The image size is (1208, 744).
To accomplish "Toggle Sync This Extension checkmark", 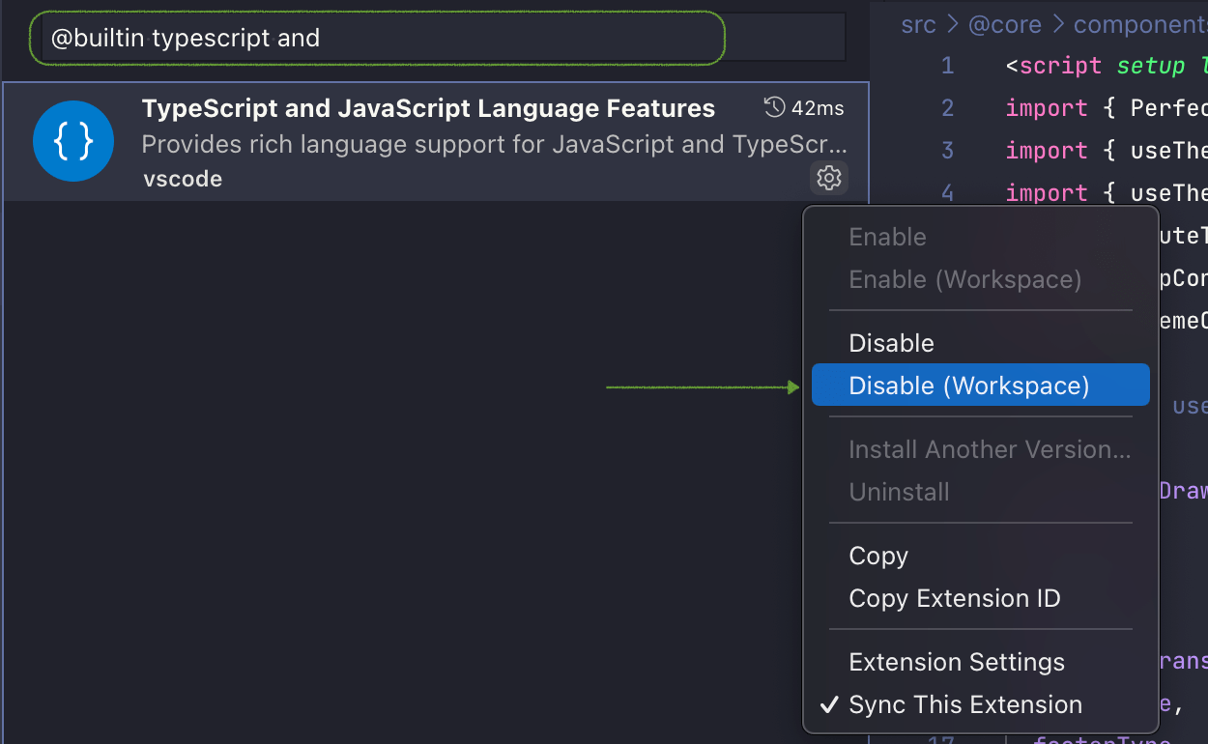I will (964, 704).
